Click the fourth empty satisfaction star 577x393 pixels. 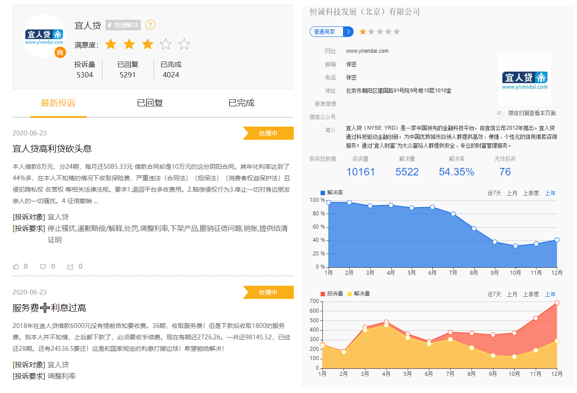click(x=166, y=44)
